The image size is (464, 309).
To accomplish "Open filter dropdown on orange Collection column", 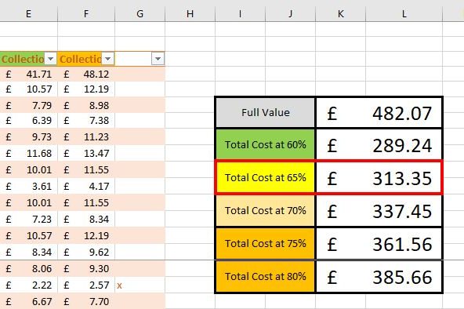I will [108, 59].
